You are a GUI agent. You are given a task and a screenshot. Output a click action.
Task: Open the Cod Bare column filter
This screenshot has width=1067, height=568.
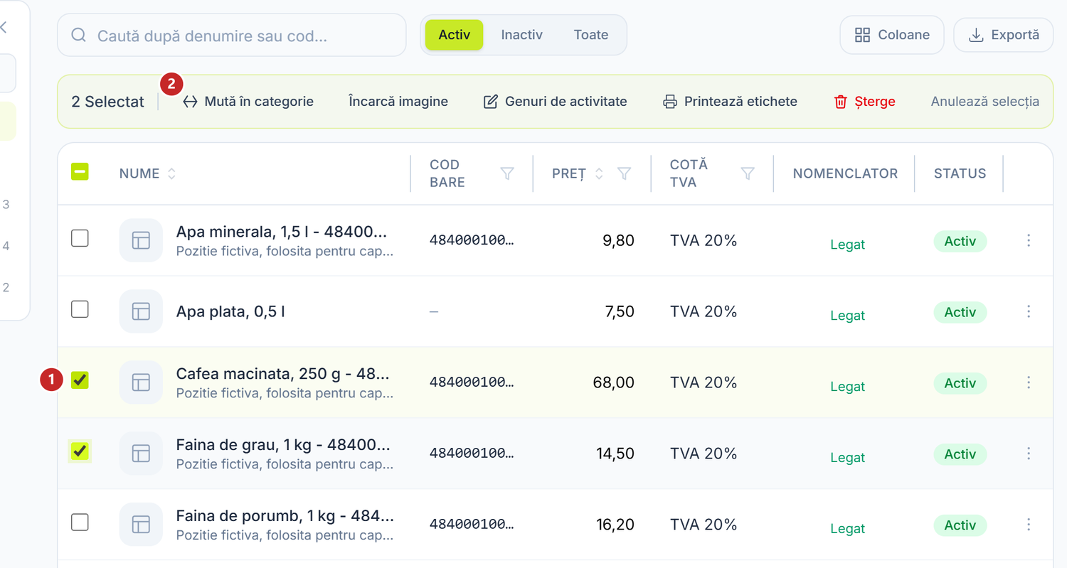pyautogui.click(x=507, y=173)
